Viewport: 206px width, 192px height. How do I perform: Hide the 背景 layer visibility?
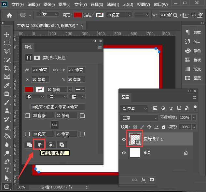[x=124, y=152]
